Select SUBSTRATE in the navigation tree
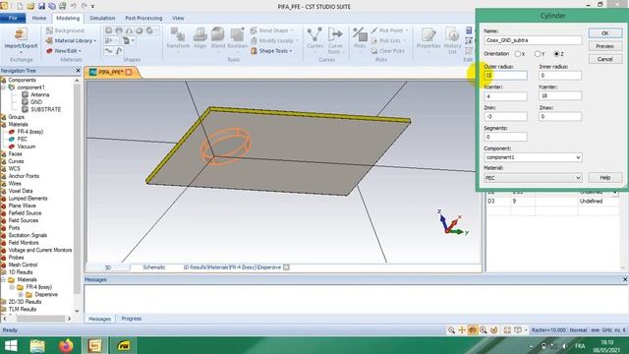The width and height of the screenshot is (629, 354). (46, 109)
